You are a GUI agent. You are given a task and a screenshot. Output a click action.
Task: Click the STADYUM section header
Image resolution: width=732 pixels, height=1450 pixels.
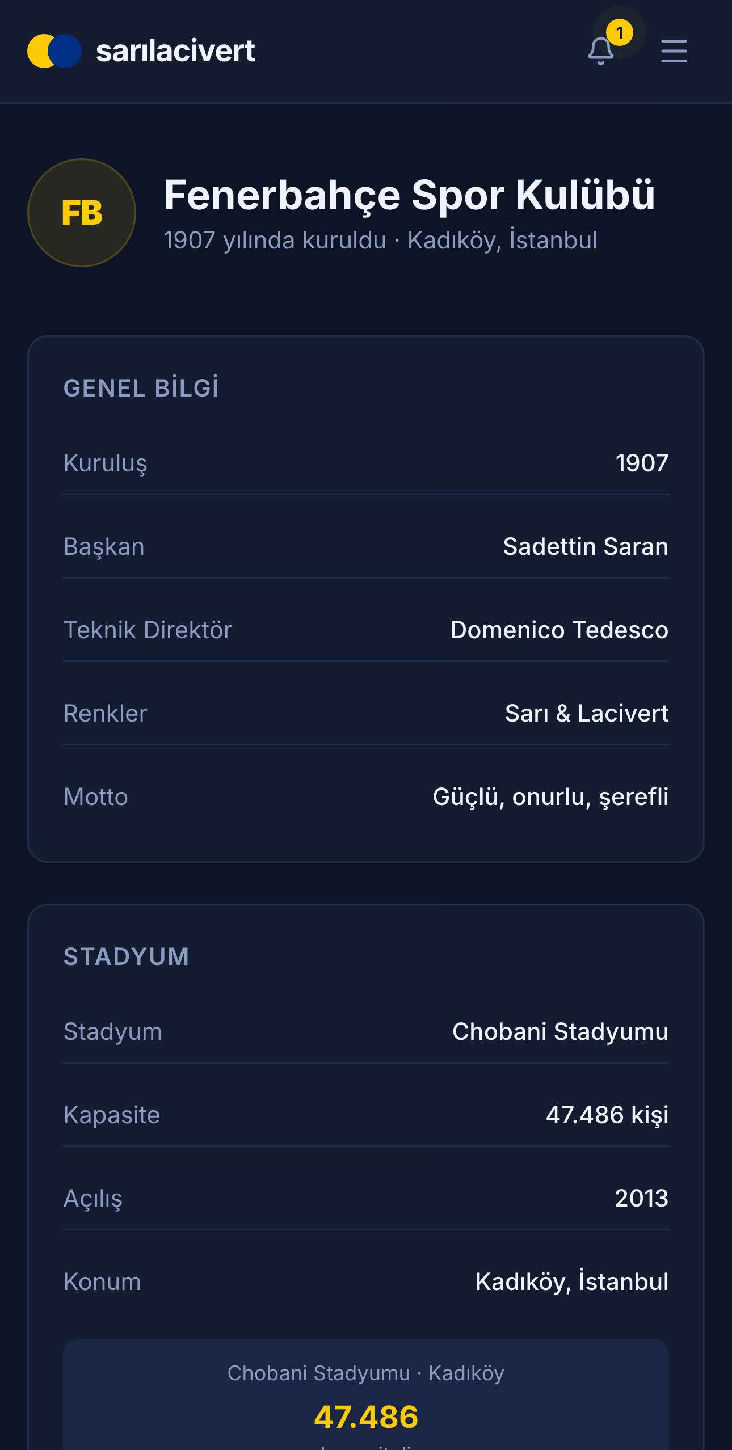pos(127,956)
